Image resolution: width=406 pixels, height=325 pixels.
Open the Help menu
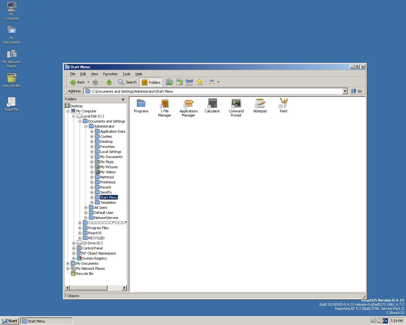[139, 74]
